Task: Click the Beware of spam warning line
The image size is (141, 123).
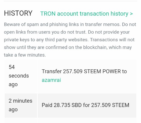Action: (x=70, y=24)
